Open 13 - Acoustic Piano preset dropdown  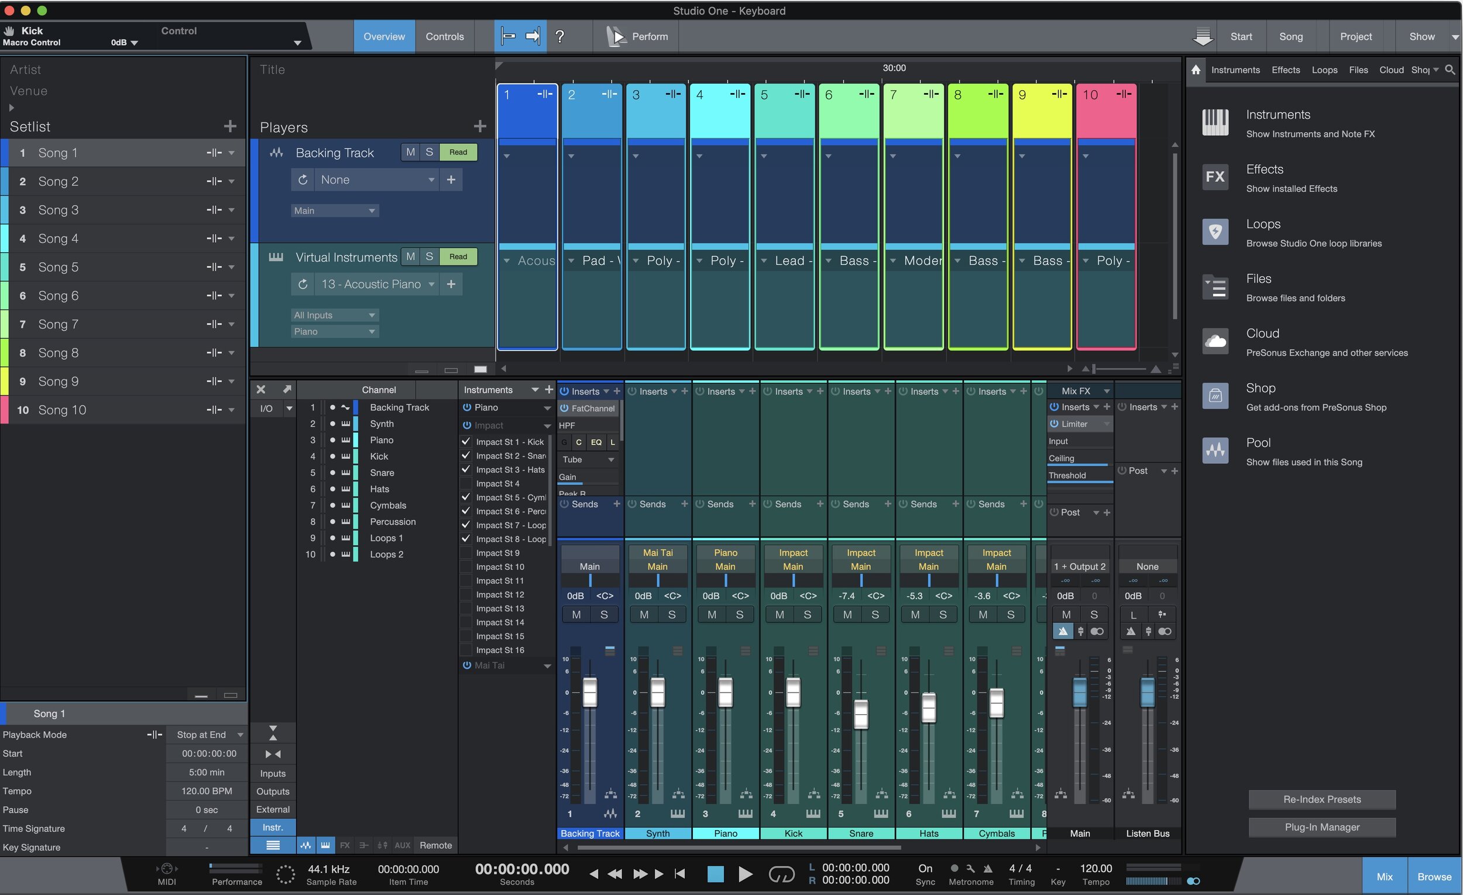(x=432, y=284)
